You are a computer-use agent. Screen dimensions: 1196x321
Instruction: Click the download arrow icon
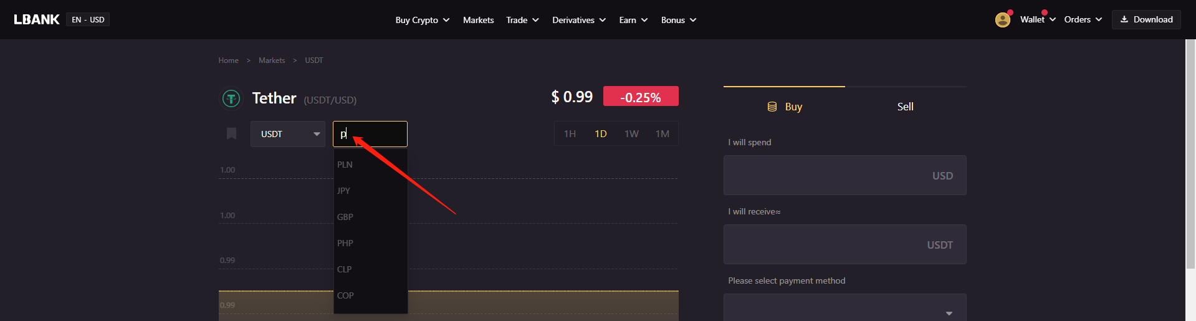point(1124,19)
